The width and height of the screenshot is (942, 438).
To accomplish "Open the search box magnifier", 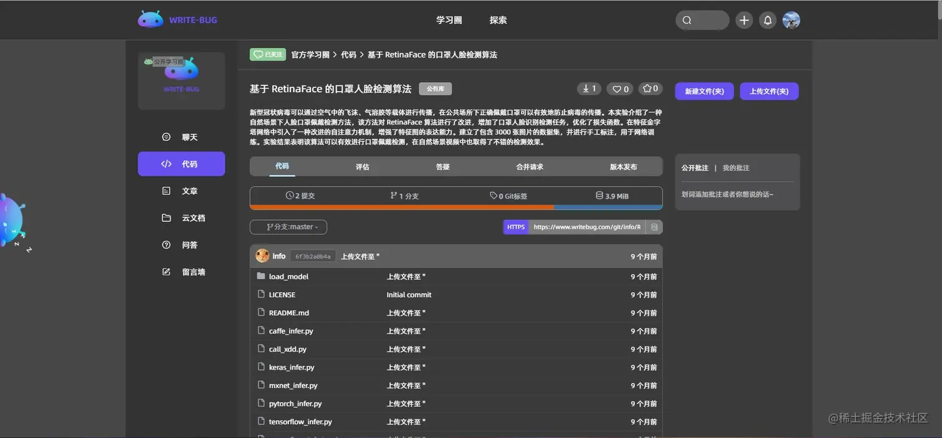I will click(687, 20).
